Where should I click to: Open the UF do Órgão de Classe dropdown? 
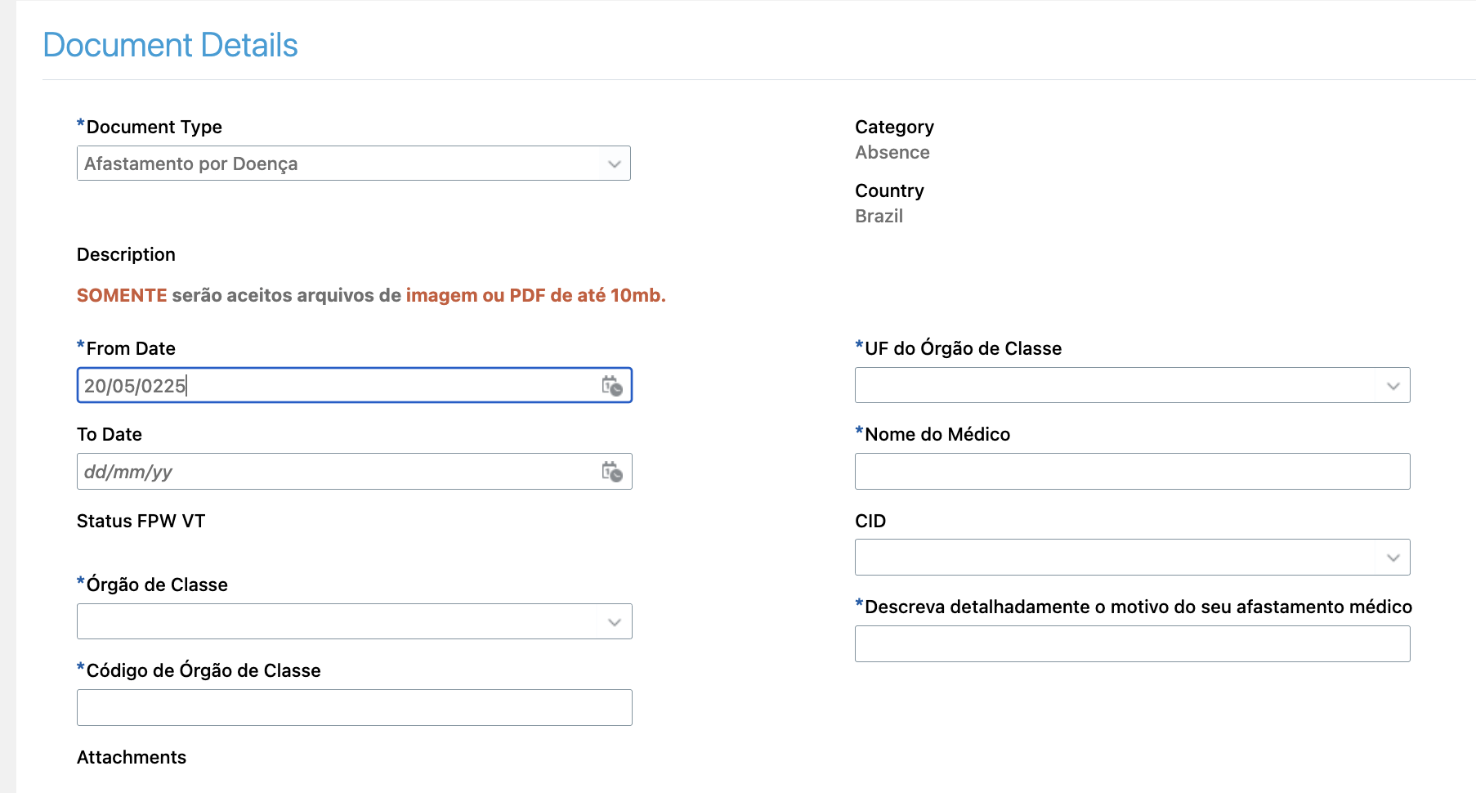(x=1393, y=385)
